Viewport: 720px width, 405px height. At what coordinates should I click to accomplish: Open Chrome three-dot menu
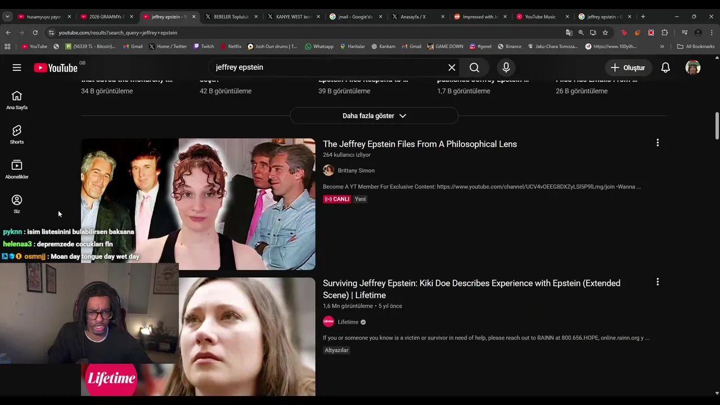[712, 33]
